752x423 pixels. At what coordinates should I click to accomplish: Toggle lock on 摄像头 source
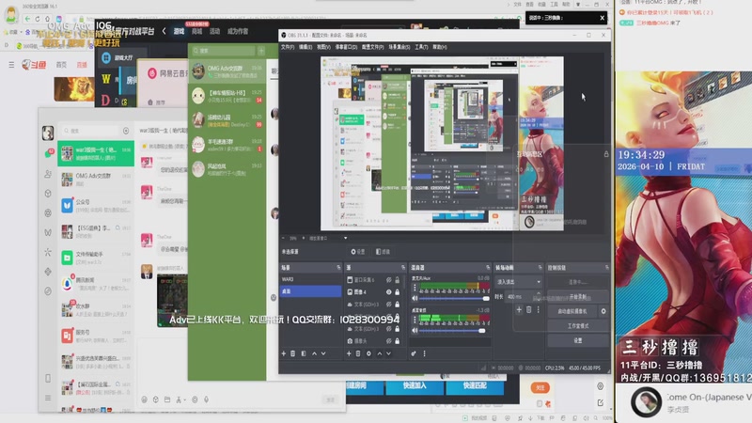tap(397, 341)
